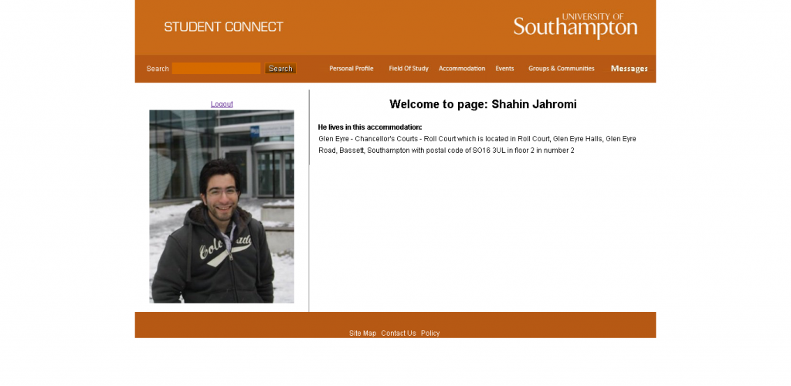Open the Events section

[504, 69]
